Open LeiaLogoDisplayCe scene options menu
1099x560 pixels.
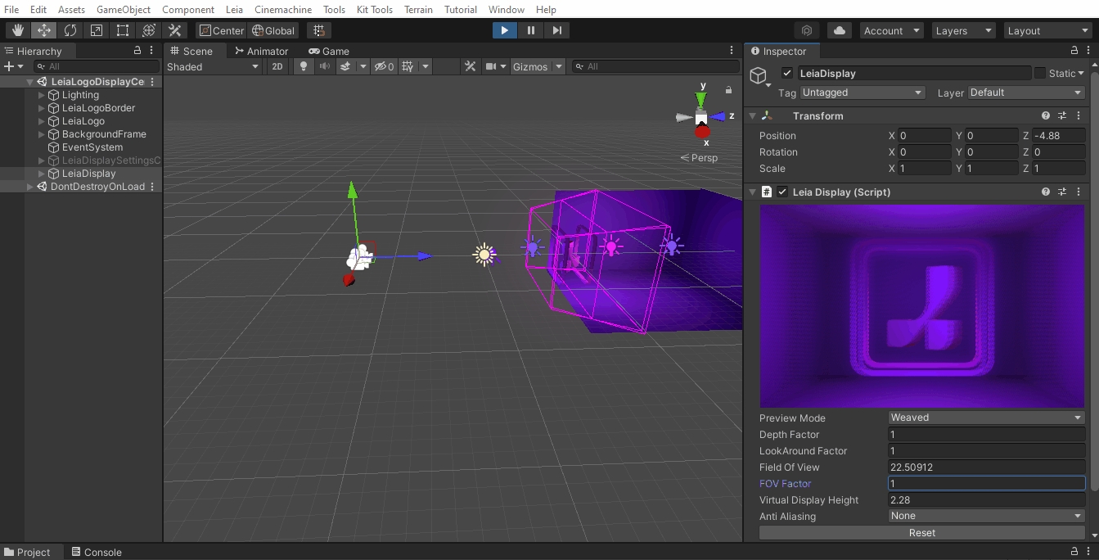coord(152,82)
